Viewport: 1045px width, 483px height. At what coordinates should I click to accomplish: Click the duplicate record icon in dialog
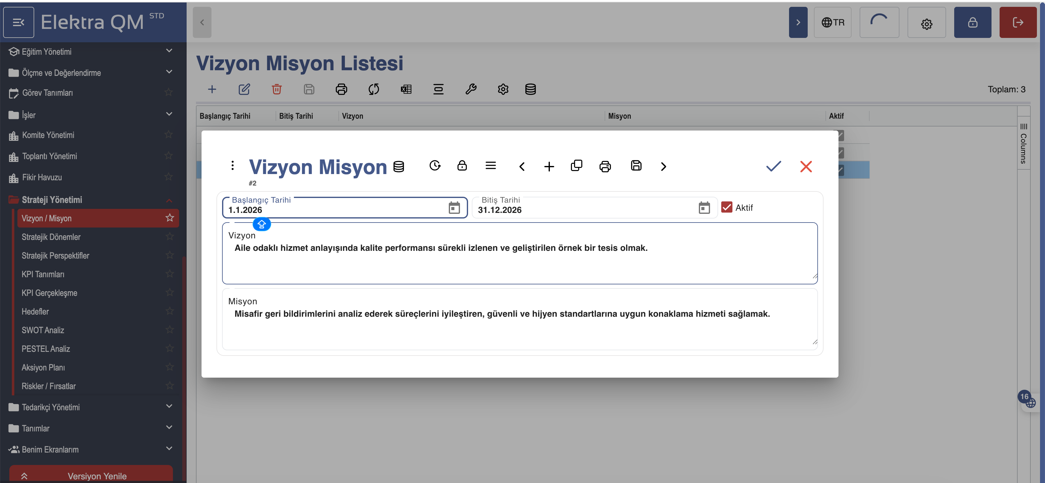(576, 165)
